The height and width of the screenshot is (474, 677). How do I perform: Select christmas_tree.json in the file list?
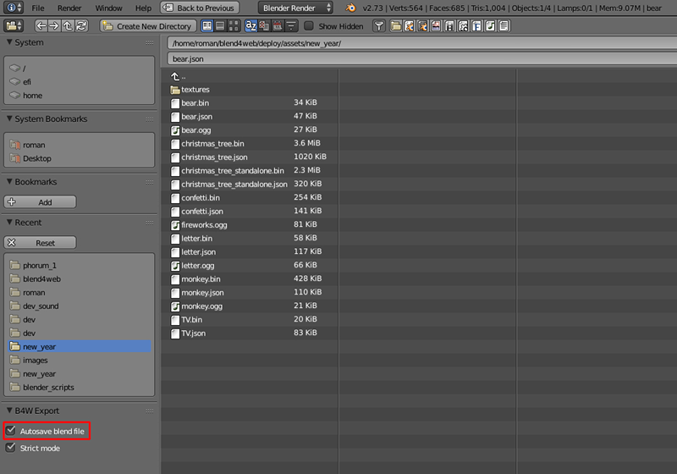(x=214, y=157)
